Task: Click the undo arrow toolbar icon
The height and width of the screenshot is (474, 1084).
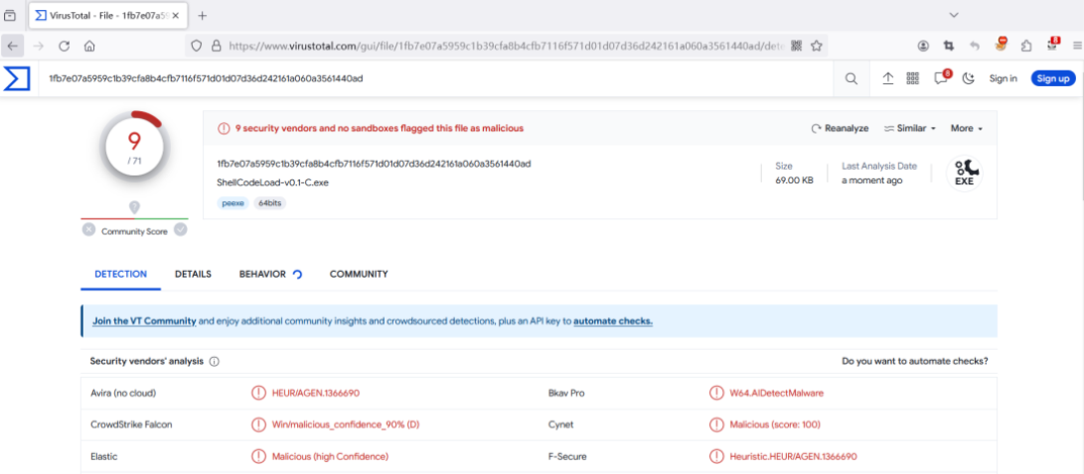Action: pyautogui.click(x=975, y=46)
